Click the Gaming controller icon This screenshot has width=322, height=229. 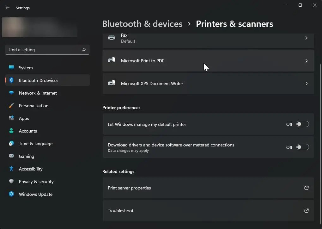click(x=11, y=156)
